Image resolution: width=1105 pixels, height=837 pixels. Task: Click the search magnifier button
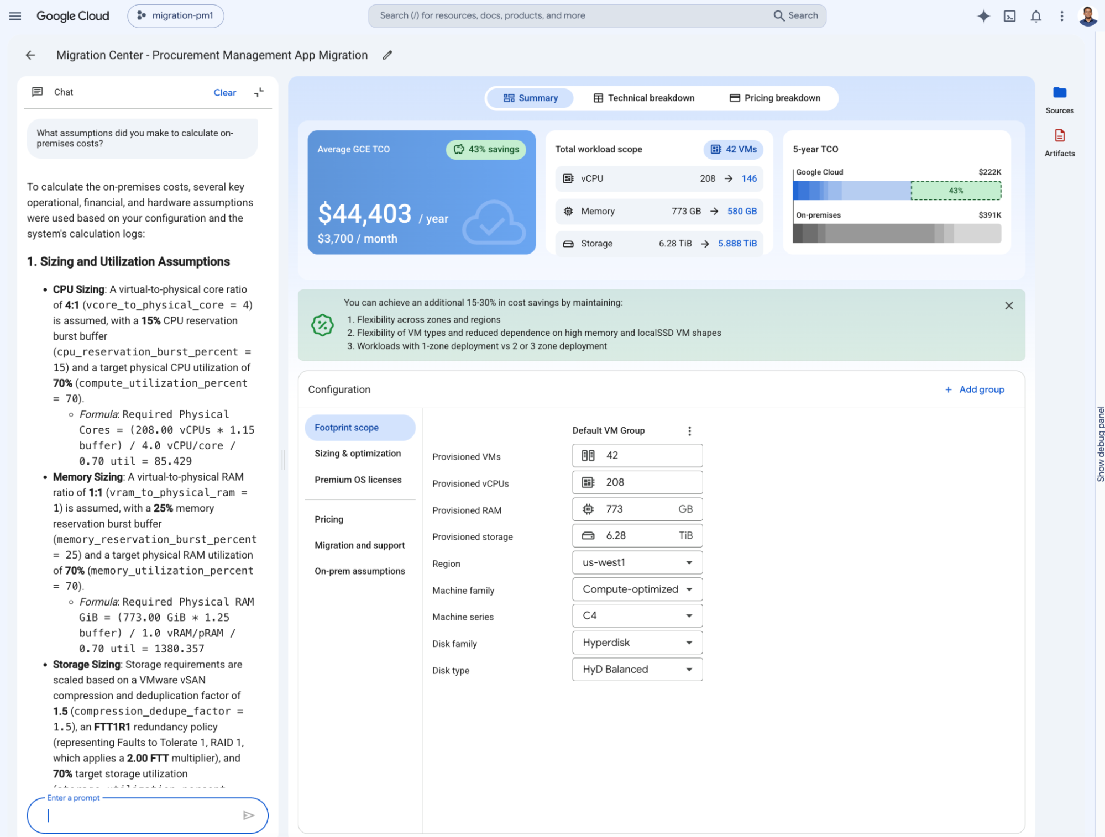[x=795, y=16]
